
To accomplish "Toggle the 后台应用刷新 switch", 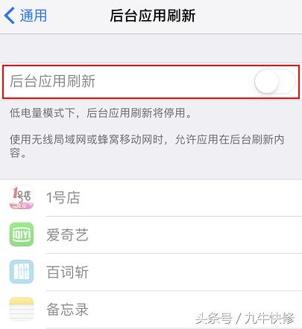I will [274, 82].
